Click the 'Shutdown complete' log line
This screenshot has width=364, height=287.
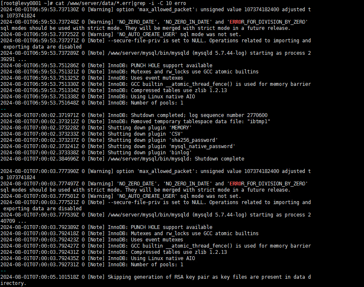click(122, 159)
